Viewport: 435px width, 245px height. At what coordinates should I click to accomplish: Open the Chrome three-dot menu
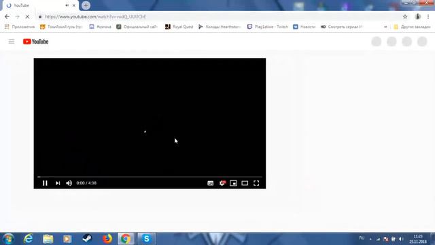[x=428, y=16]
